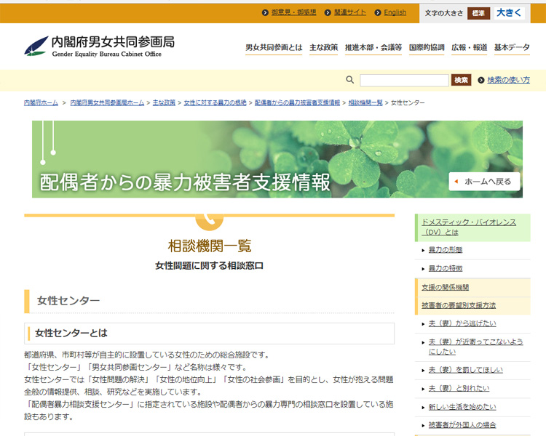Click the arrow icon beside 御意見・御感想

click(x=265, y=12)
